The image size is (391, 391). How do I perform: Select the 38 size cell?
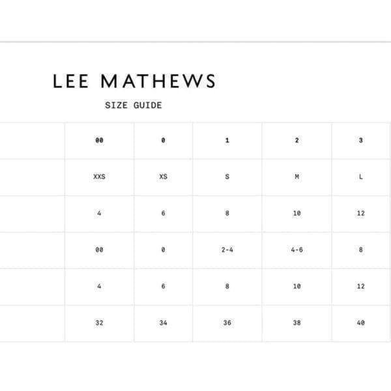coord(297,323)
